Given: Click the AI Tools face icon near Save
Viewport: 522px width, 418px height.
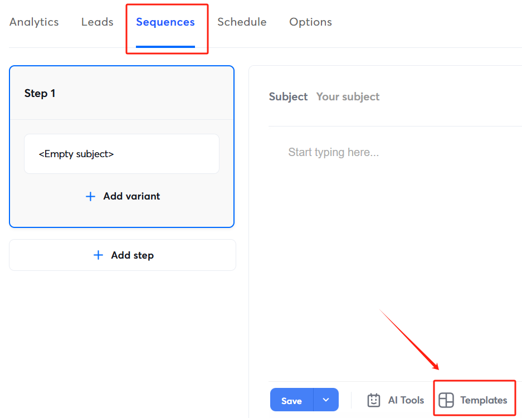Looking at the screenshot, I should tap(374, 400).
